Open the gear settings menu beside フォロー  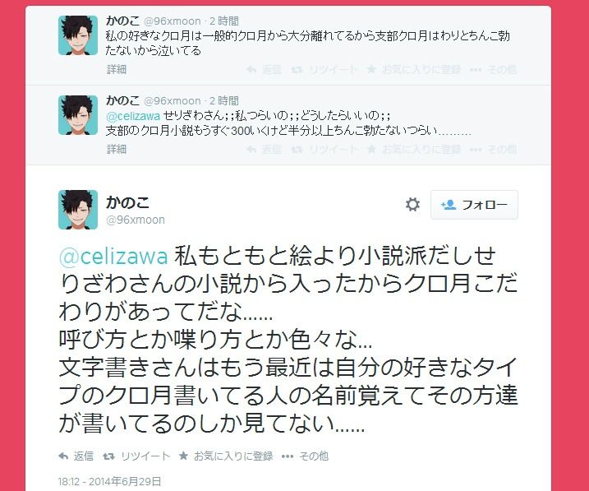coord(412,205)
